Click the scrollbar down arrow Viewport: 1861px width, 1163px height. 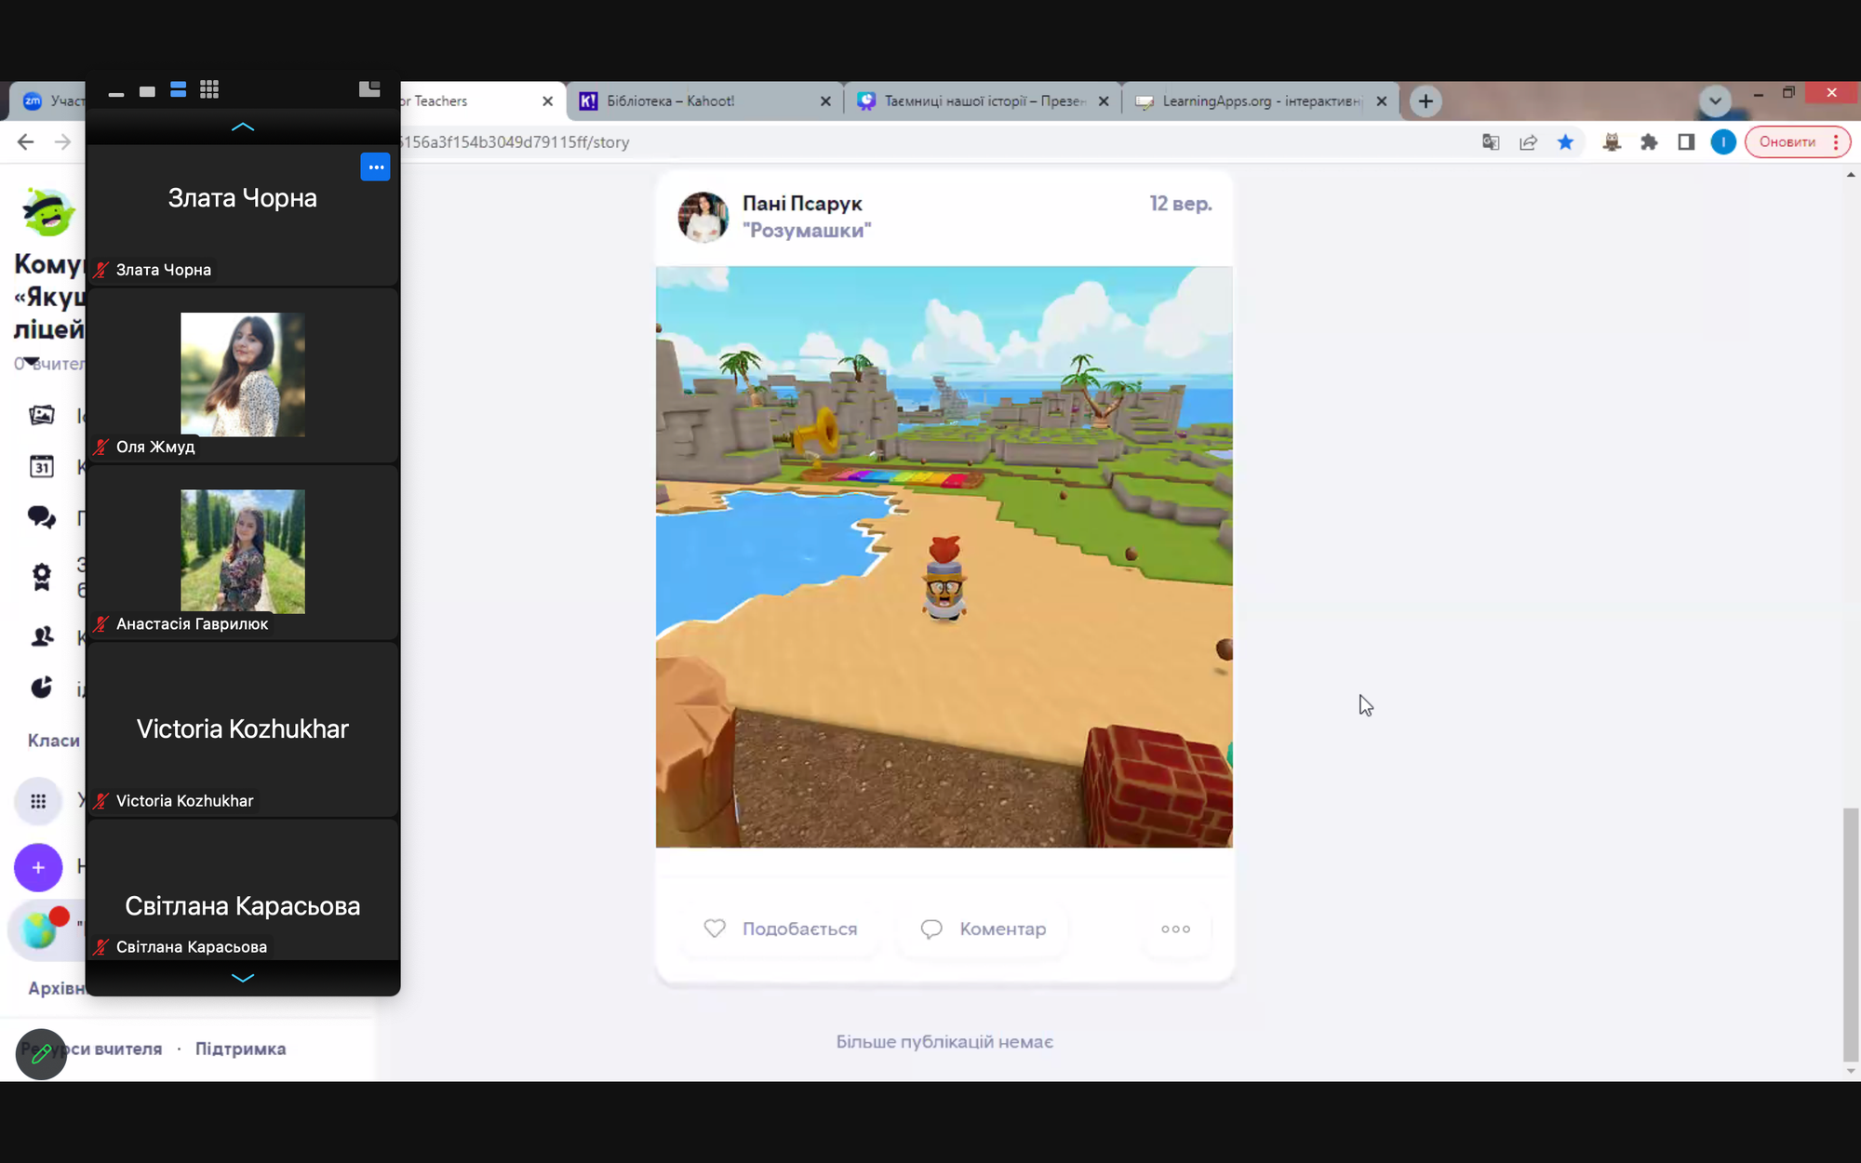[x=1851, y=1071]
